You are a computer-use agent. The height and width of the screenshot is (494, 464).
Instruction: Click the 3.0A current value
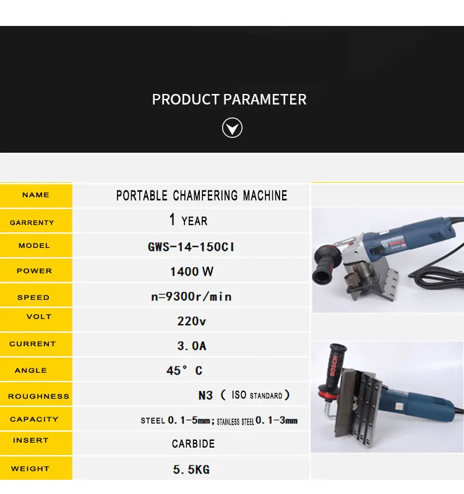(x=192, y=346)
